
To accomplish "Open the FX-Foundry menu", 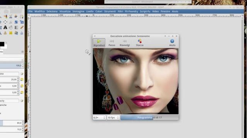I will (x=131, y=11).
